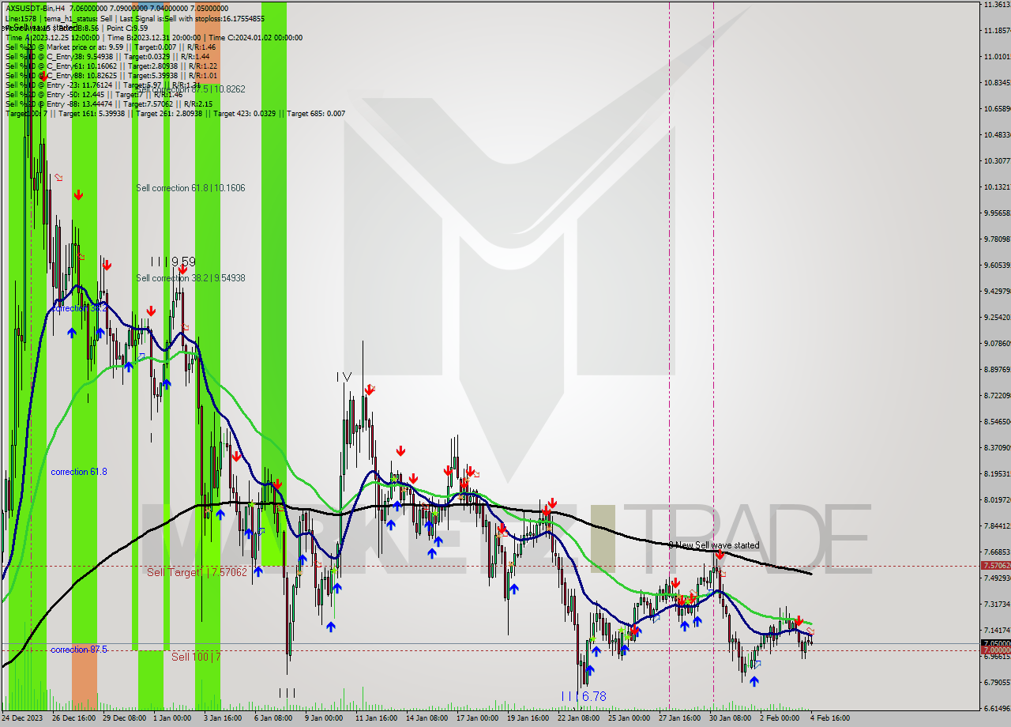This screenshot has height=727, width=1011.
Task: Click the blue 'correction 61.8' label
Action: click(x=79, y=472)
